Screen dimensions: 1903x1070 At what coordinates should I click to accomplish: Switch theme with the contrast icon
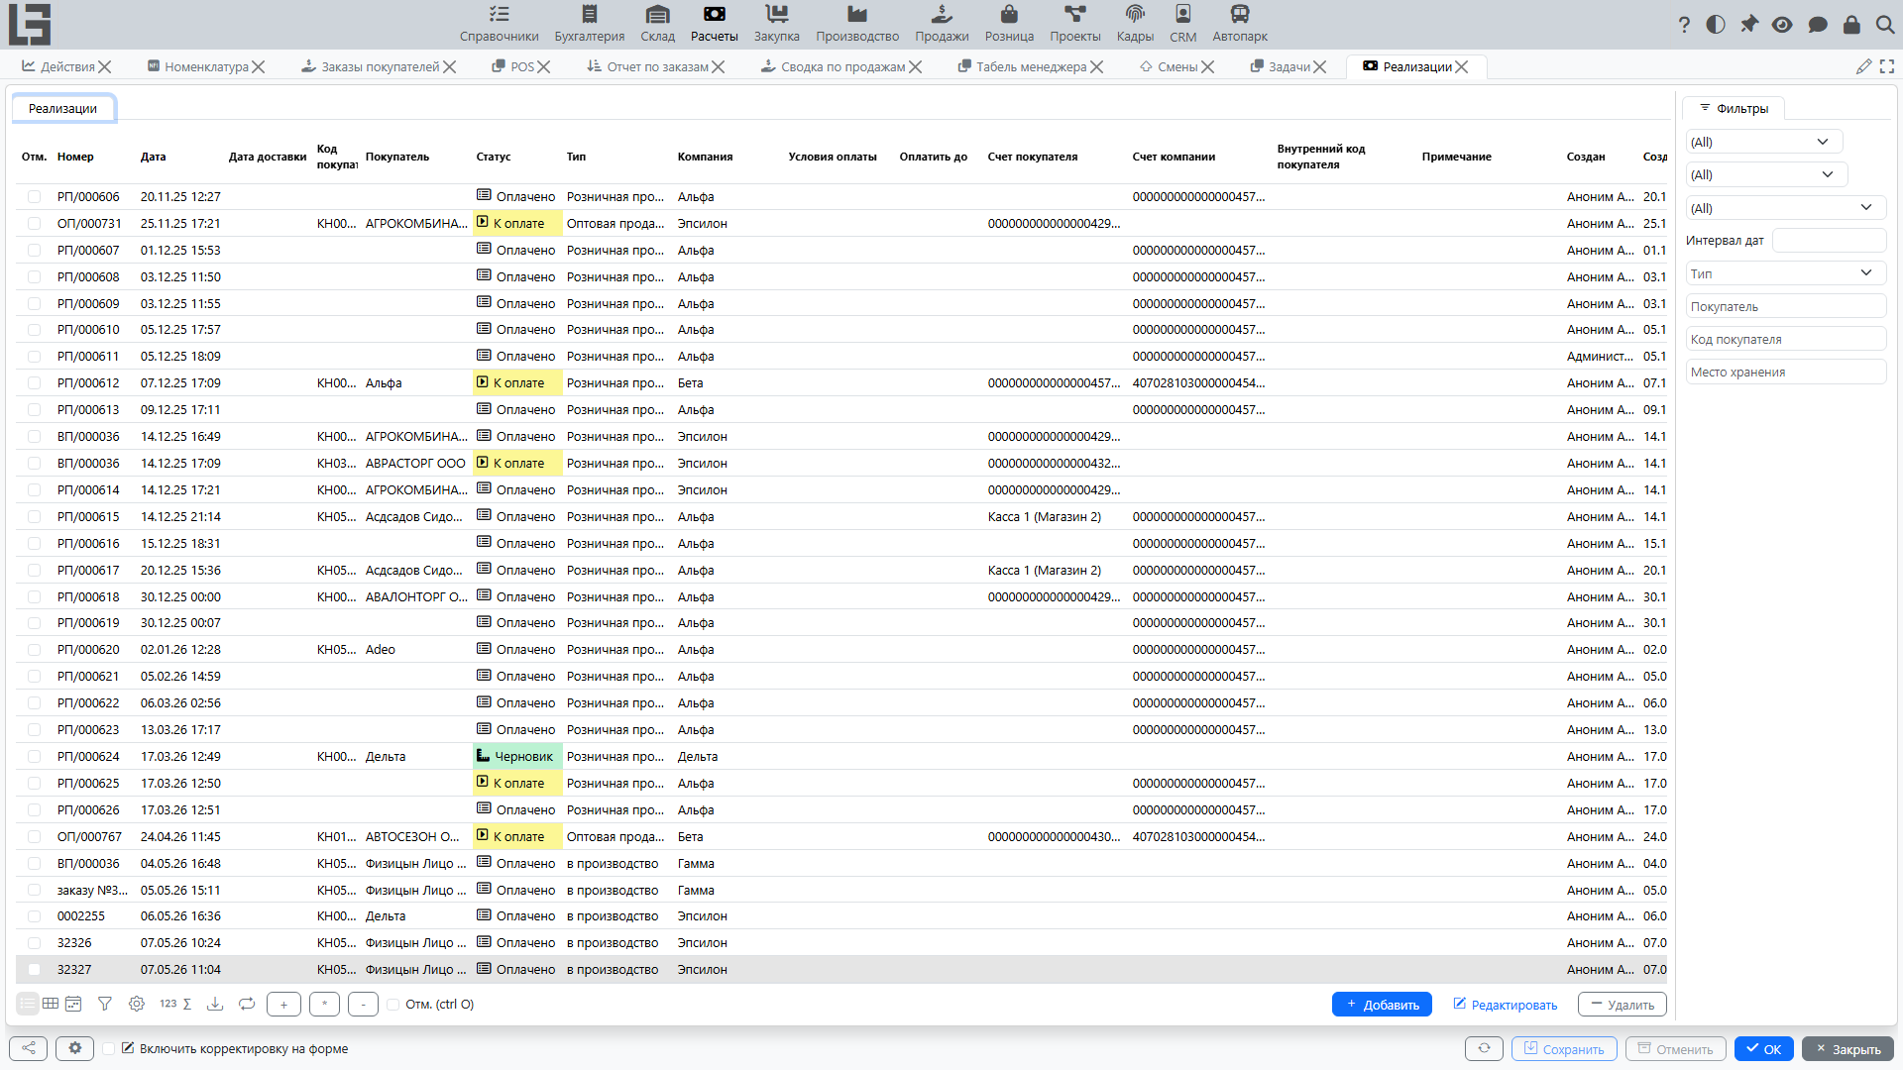pos(1716,25)
